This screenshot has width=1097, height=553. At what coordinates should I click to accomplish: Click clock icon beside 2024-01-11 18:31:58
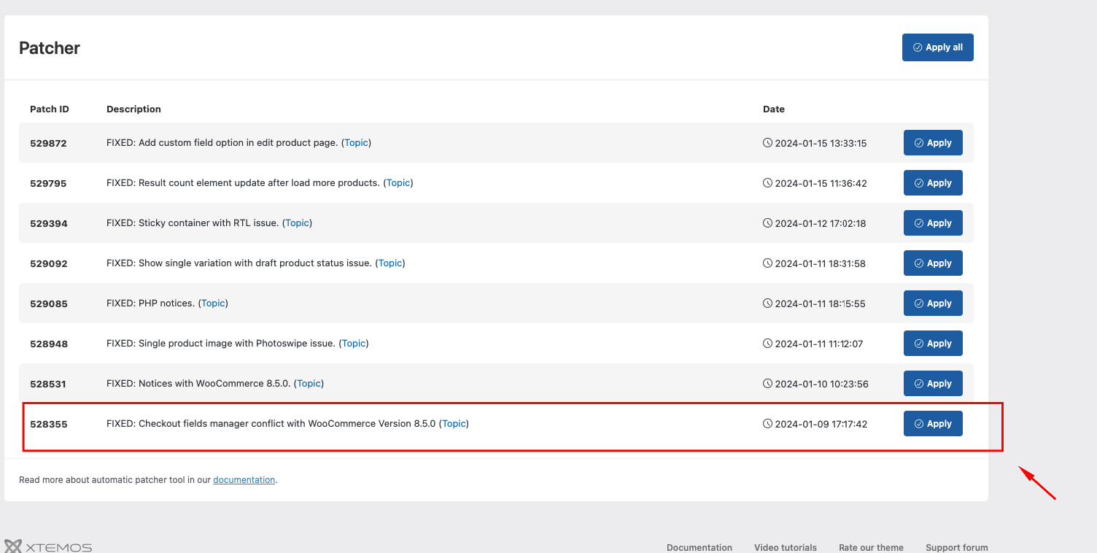767,263
